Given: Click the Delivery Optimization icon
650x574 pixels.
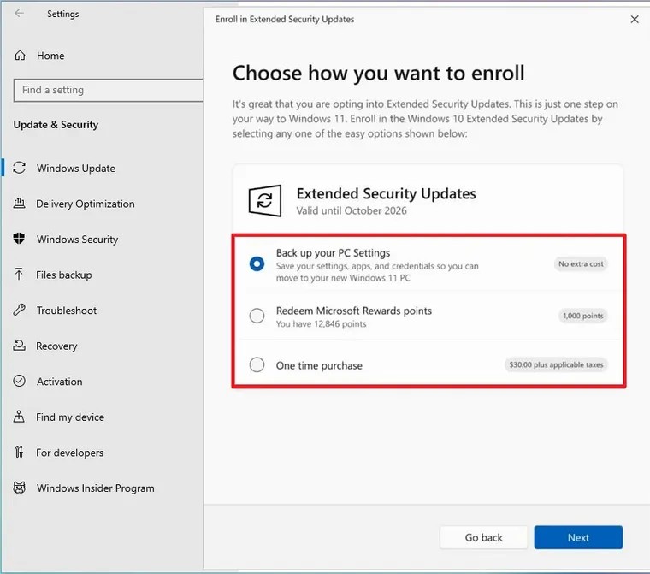Looking at the screenshot, I should tap(20, 204).
